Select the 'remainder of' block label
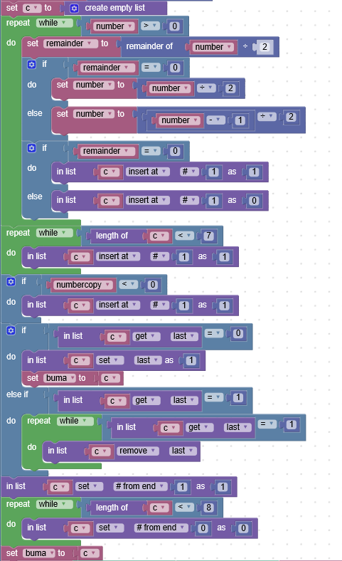342x561 pixels. point(149,46)
